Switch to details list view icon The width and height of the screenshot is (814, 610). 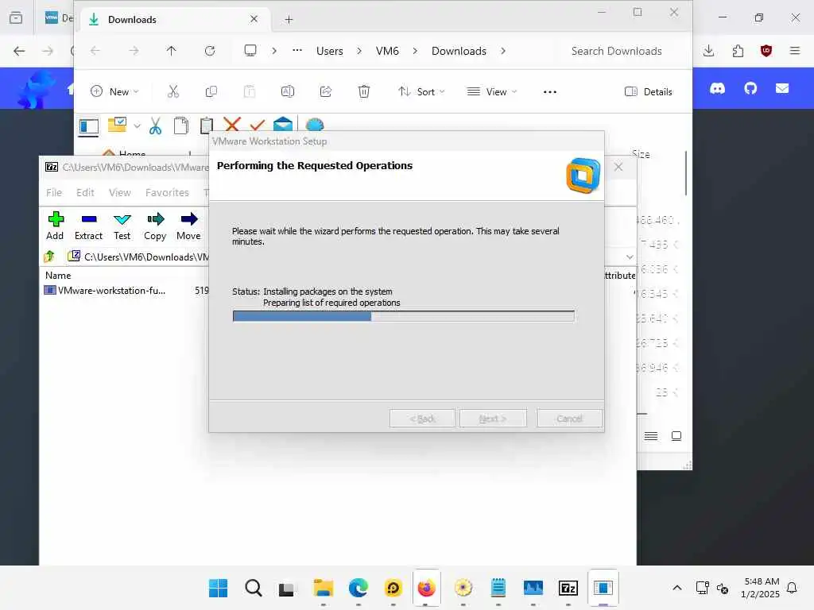pos(650,436)
